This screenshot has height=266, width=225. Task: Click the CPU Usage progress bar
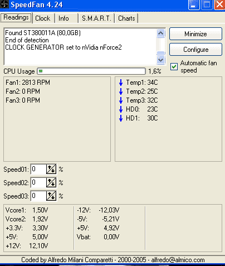pos(91,71)
